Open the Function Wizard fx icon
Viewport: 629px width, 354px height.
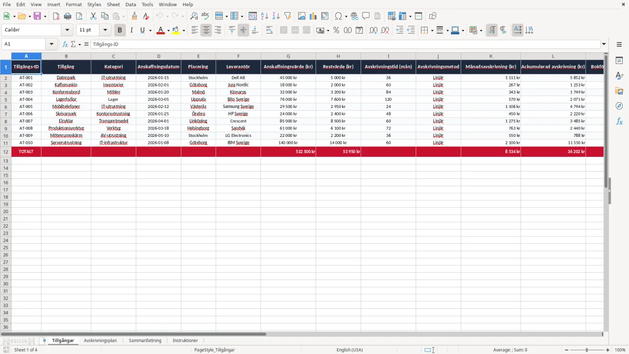65,45
